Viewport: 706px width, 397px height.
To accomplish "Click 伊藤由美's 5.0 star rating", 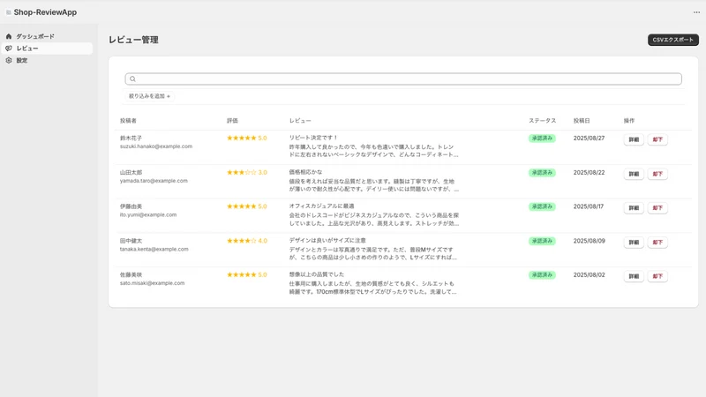I will pos(247,206).
